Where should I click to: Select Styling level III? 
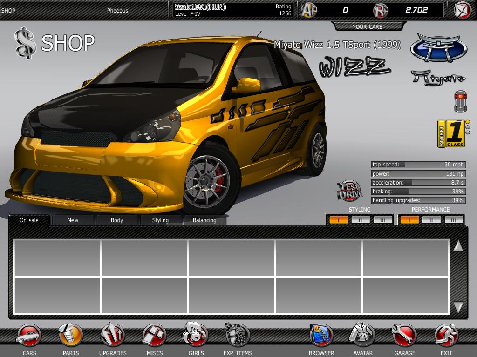(382, 220)
